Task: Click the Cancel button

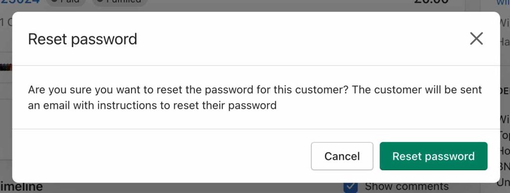Action: (342, 156)
